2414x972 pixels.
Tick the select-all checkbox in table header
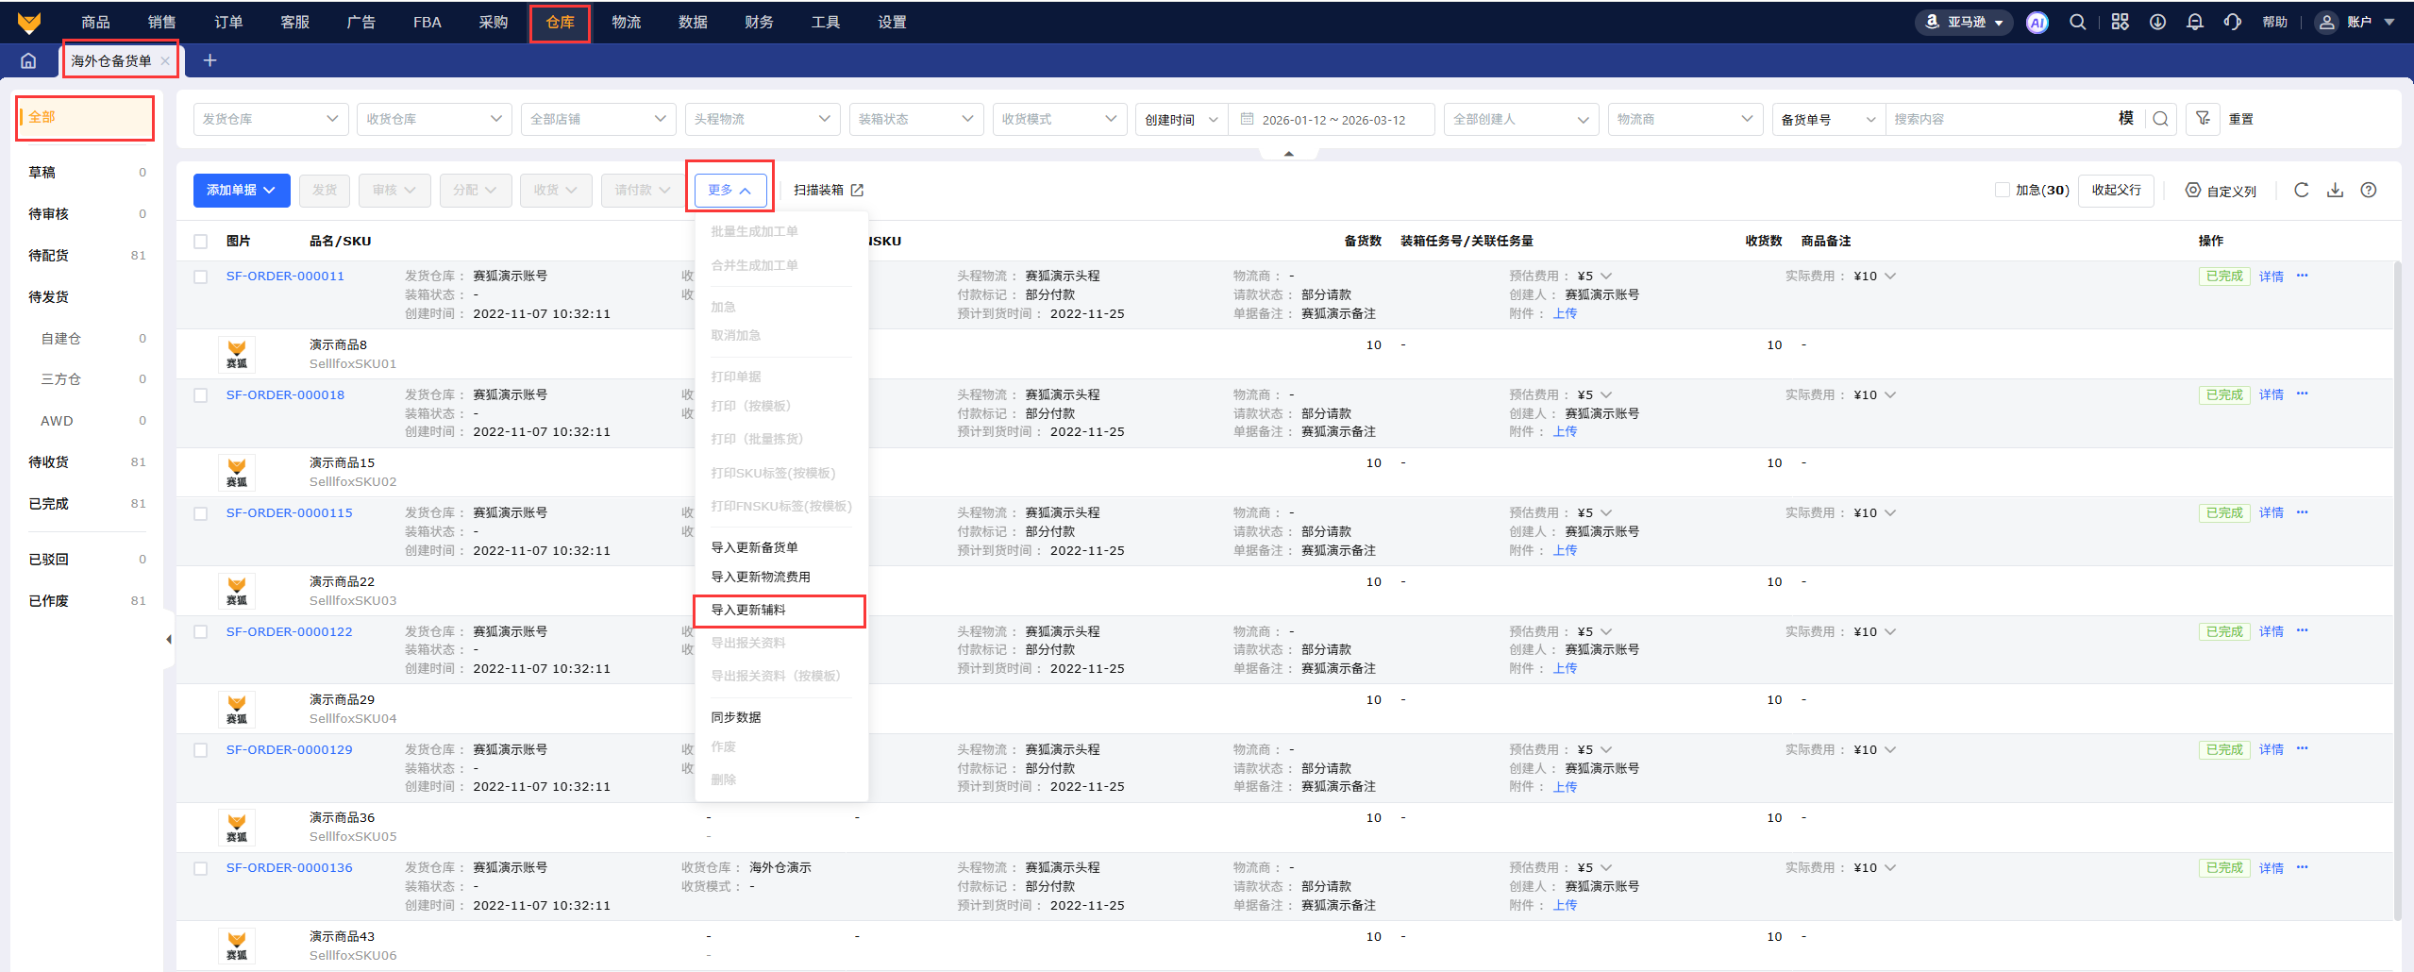[x=200, y=242]
